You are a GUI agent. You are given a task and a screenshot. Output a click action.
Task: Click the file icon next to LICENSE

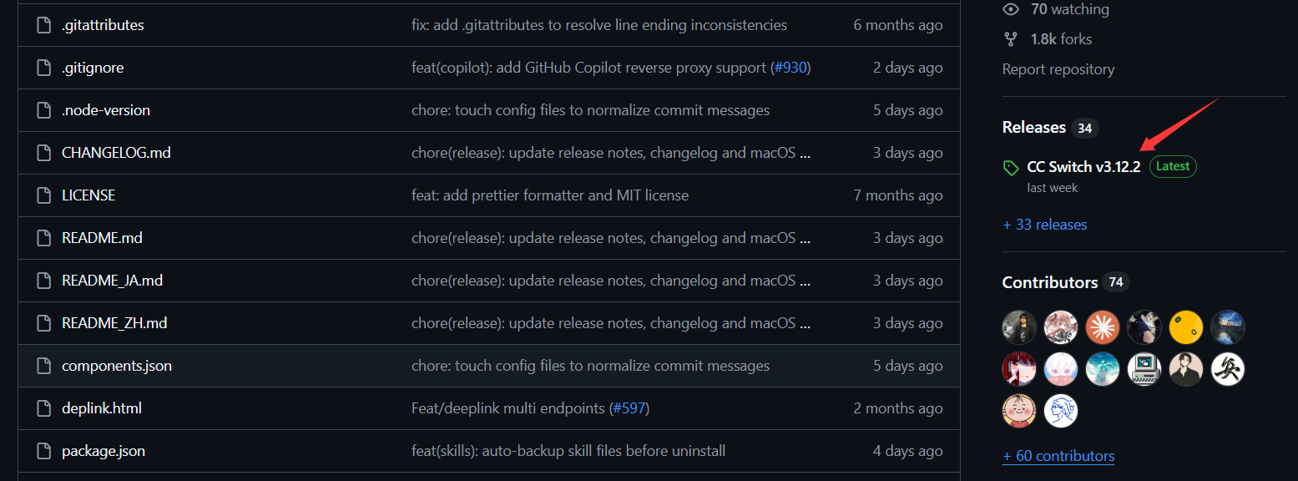44,195
